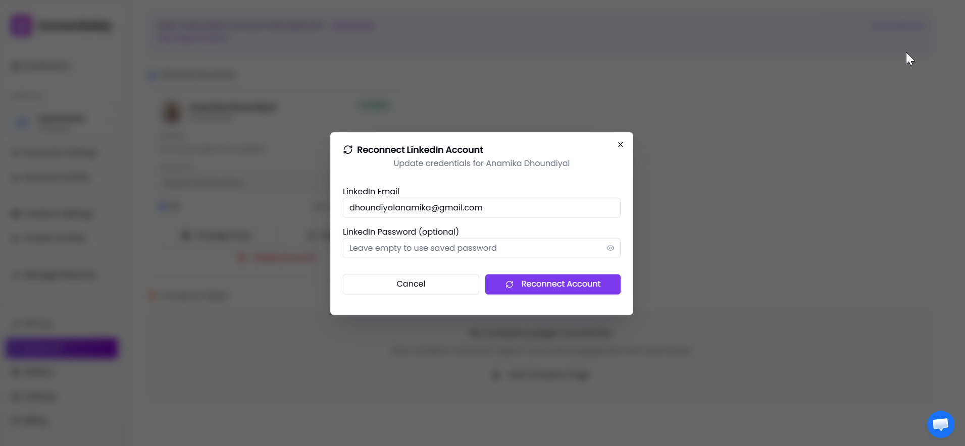Click the Settings icon in the sidebar
Screen dimensions: 965x446
[15, 396]
